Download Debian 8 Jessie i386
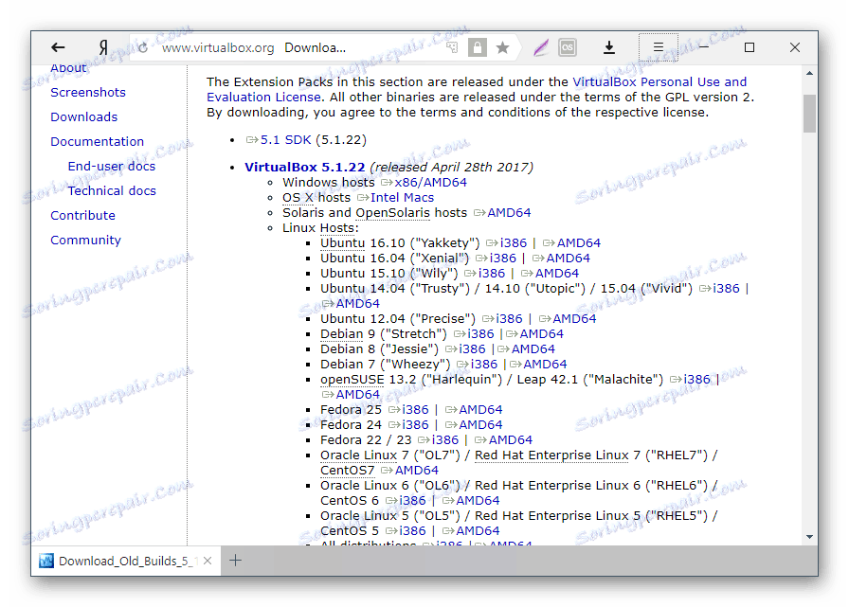 472,348
